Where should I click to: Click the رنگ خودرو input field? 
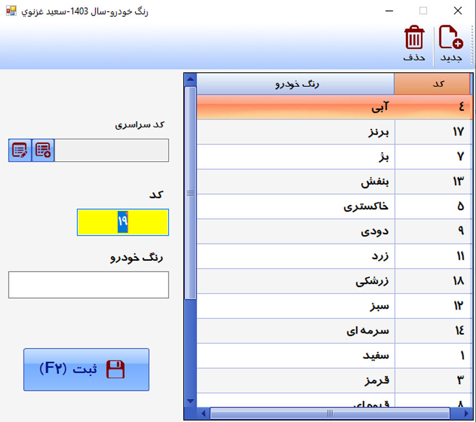coord(88,284)
